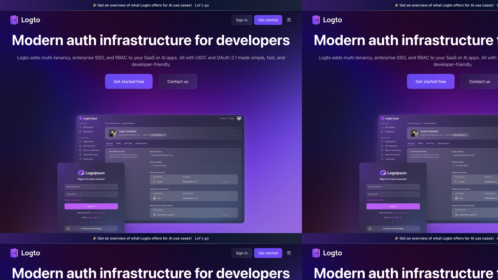Click Get started in the bottom-left header

[268, 253]
